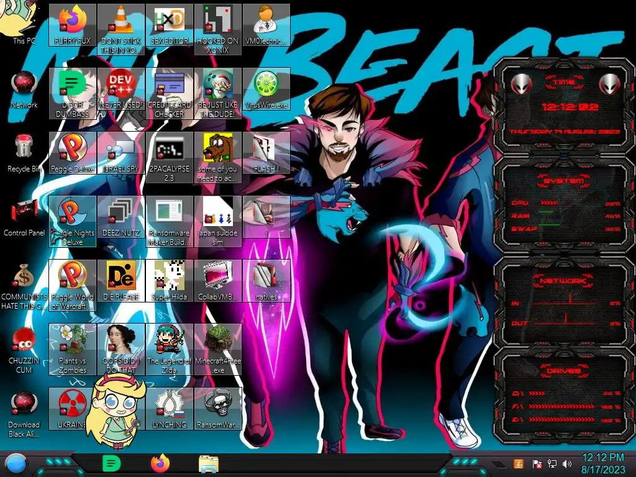Select the UKRAINE radiation symbol icon
This screenshot has height=477, width=636.
coord(71,409)
